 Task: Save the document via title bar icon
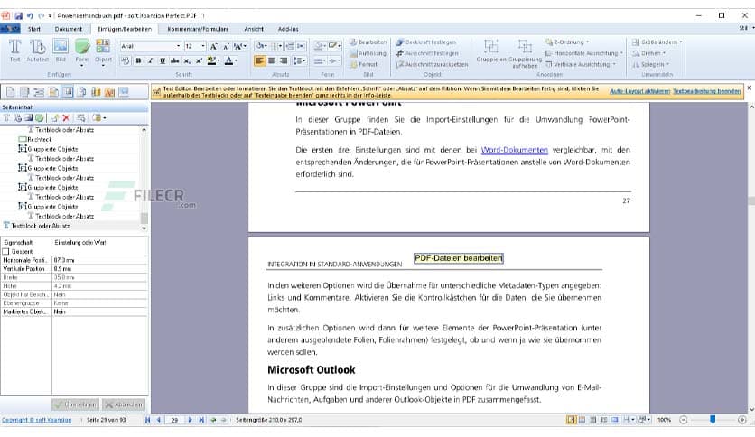click(x=18, y=15)
